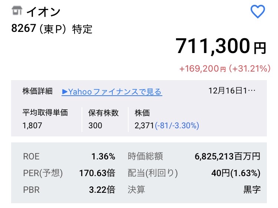Select the 平均取得単価 value 1,807
Image resolution: width=278 pixels, height=208 pixels.
33,125
